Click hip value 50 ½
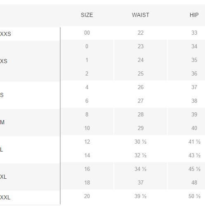 [x=194, y=196]
